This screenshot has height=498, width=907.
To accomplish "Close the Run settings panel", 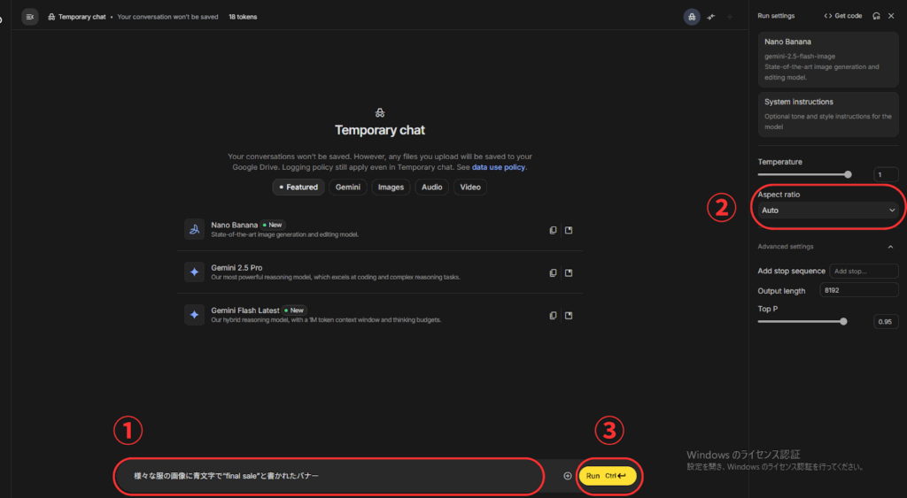I will click(x=891, y=16).
